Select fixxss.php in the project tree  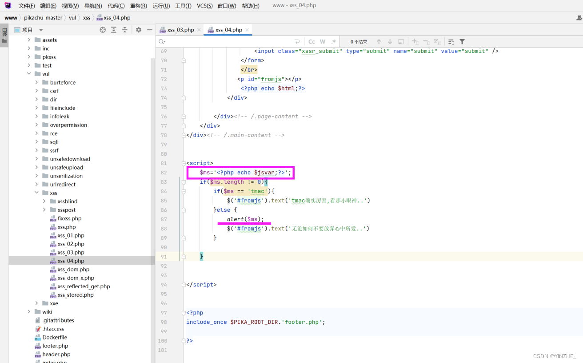tap(69, 218)
